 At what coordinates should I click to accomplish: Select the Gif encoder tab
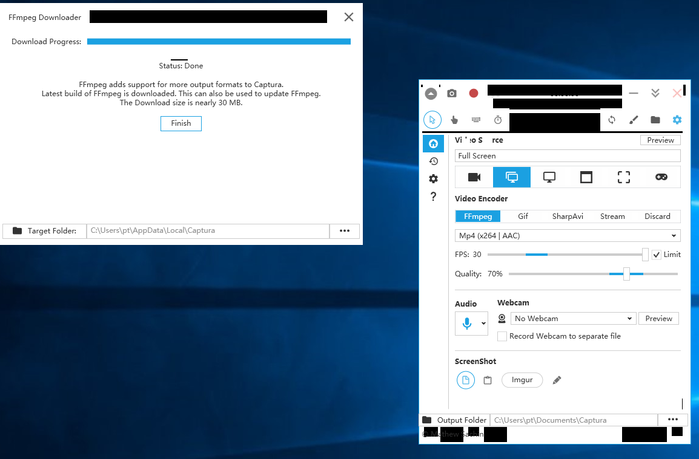(523, 216)
